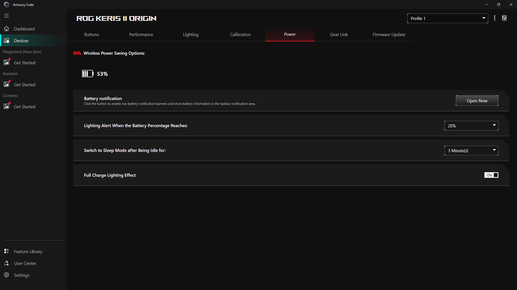
Task: Click the Switch to Sleep Mode label
Action: click(125, 150)
